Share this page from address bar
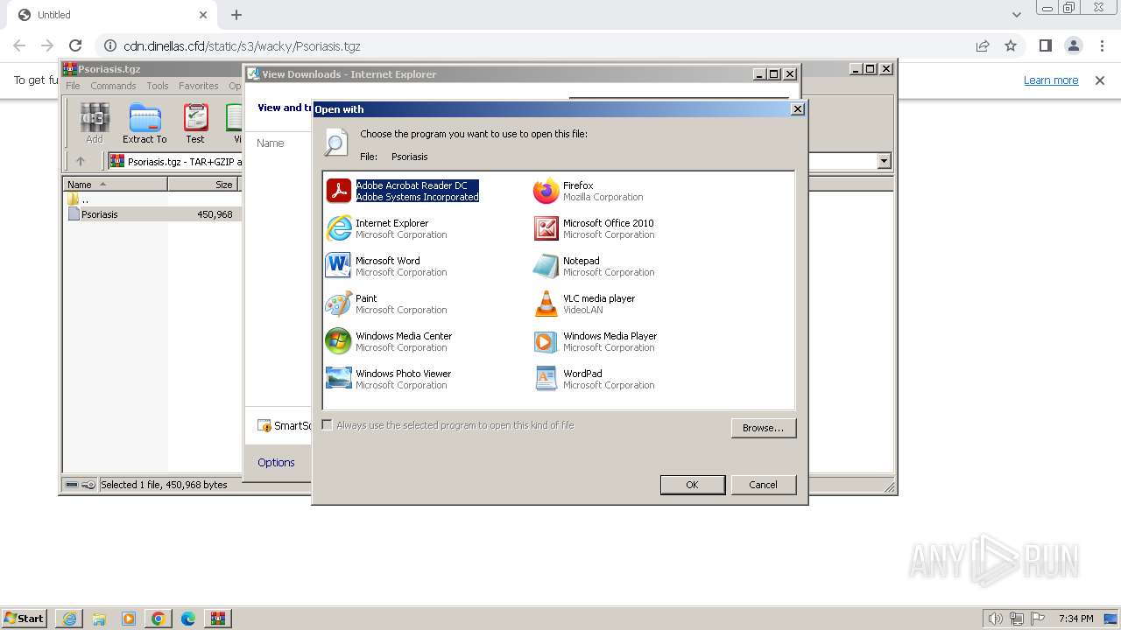 [983, 45]
